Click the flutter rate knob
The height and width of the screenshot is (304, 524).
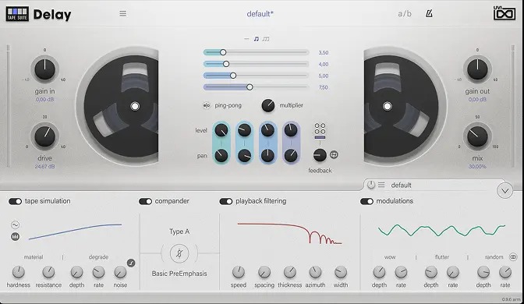[453, 272]
